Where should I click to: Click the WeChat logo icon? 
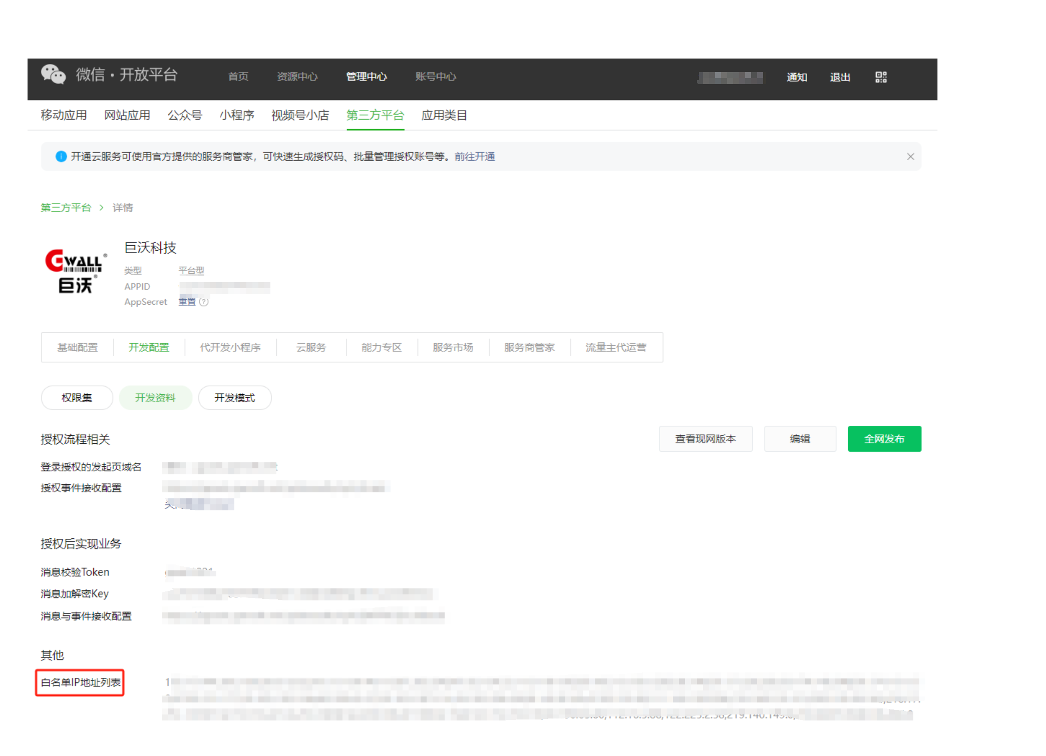53,75
